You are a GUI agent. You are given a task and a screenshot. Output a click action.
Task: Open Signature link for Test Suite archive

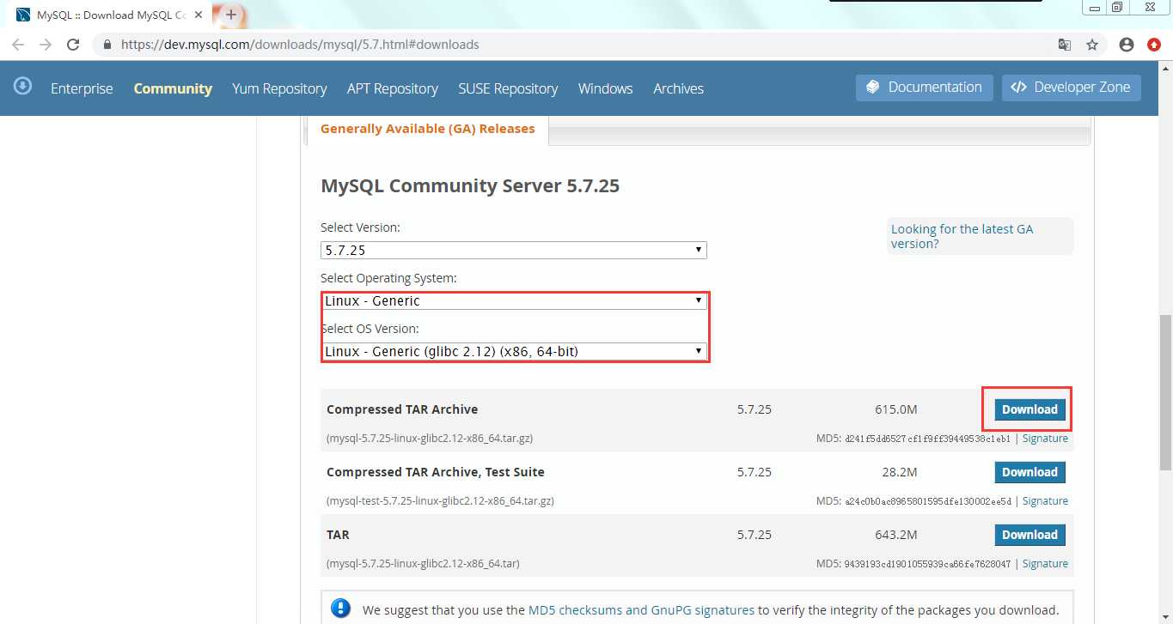point(1045,501)
